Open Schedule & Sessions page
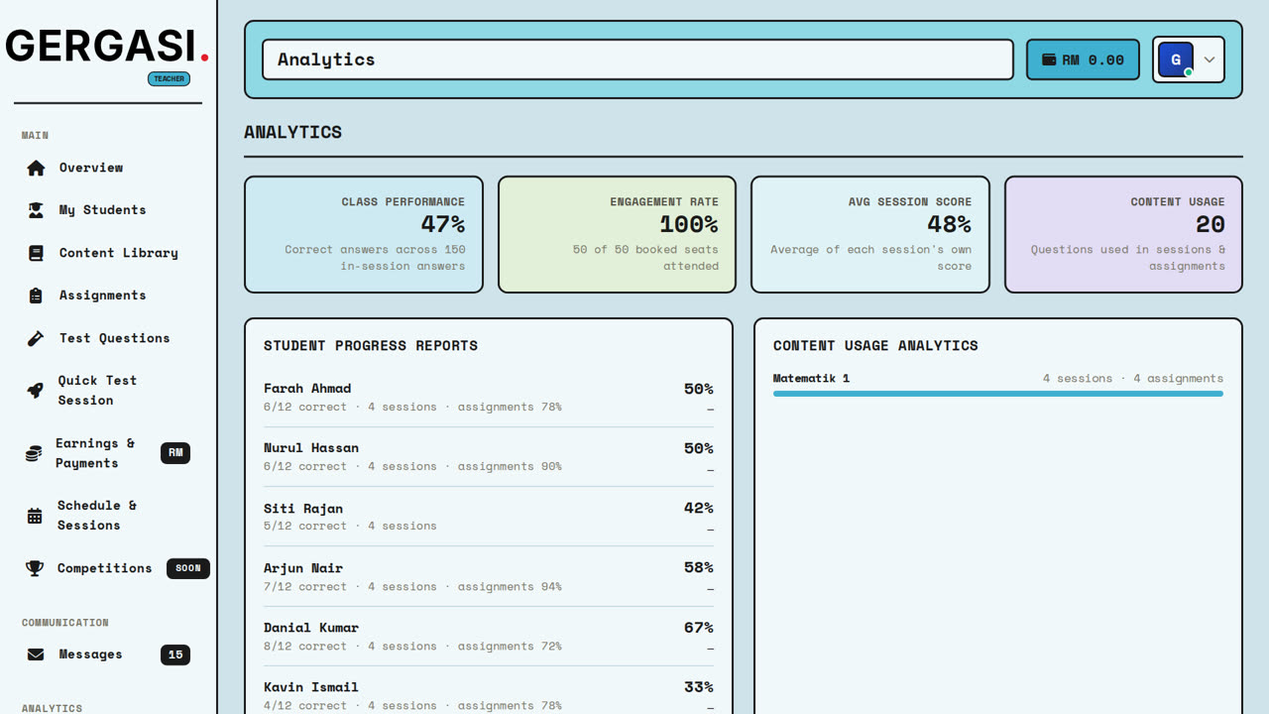 tap(108, 516)
